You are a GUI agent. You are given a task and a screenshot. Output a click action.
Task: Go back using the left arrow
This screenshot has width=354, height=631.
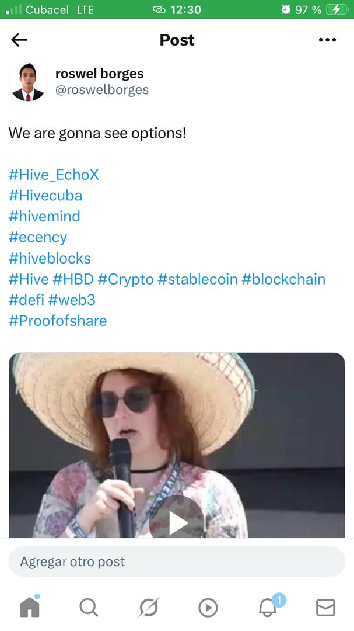[x=19, y=40]
